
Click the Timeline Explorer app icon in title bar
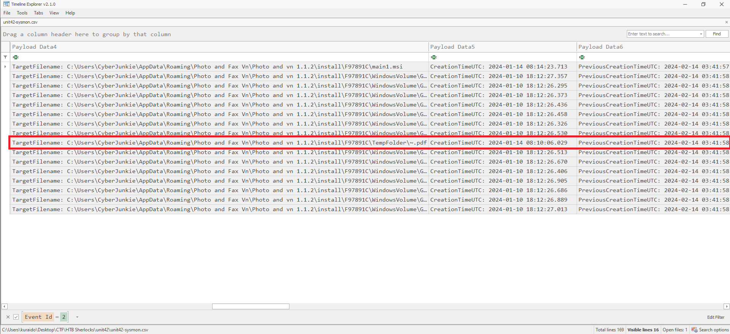[6, 4]
